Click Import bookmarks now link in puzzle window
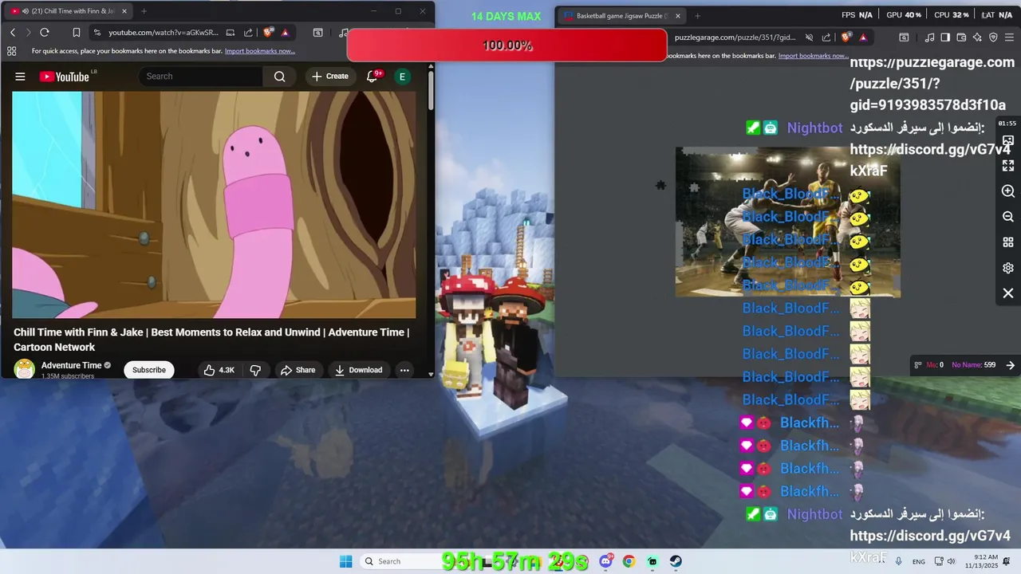Image resolution: width=1021 pixels, height=574 pixels. click(814, 56)
